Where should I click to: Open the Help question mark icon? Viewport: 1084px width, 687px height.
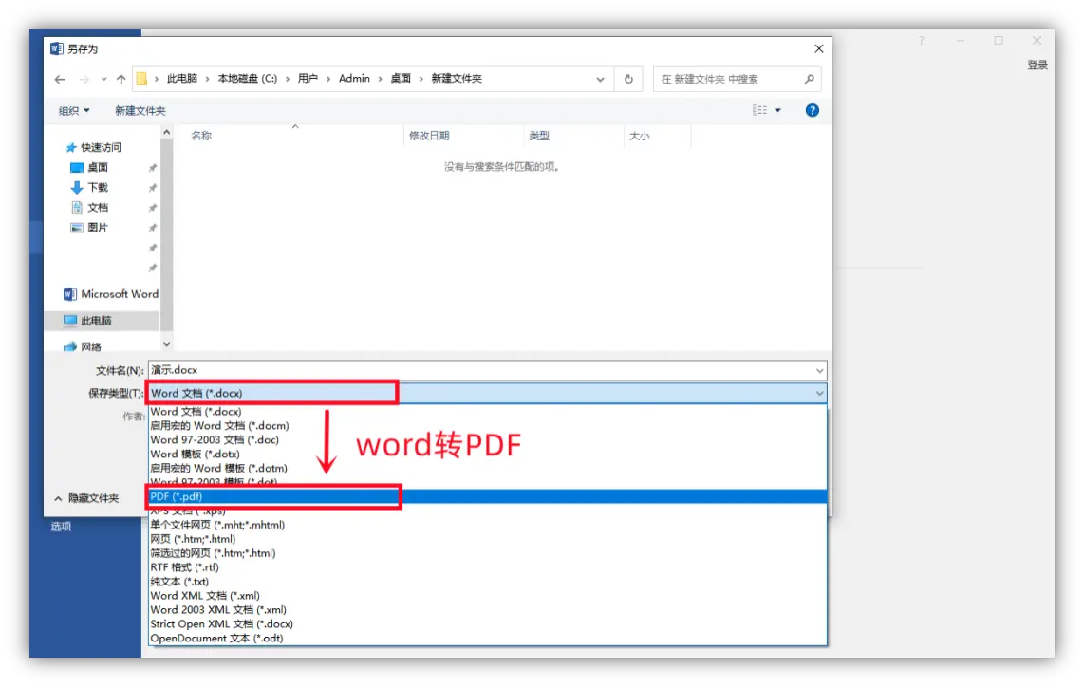coord(813,110)
